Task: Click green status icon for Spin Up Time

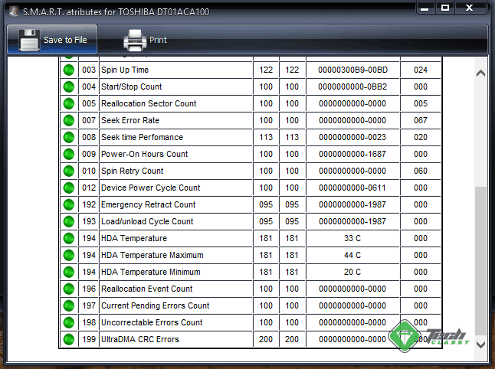Action: pos(69,70)
